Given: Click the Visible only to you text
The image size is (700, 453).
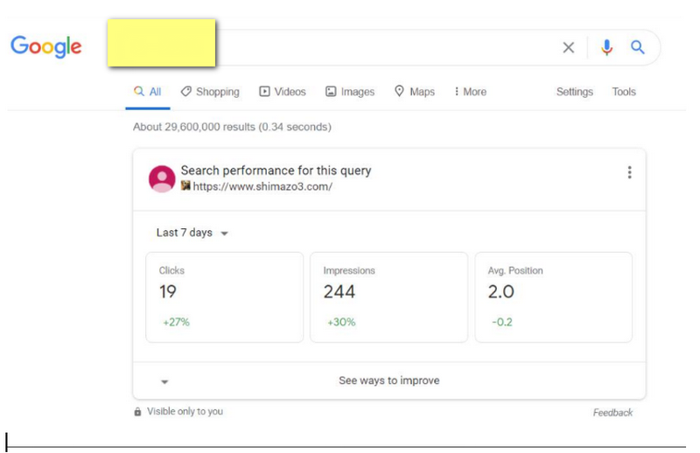Looking at the screenshot, I should (x=185, y=412).
